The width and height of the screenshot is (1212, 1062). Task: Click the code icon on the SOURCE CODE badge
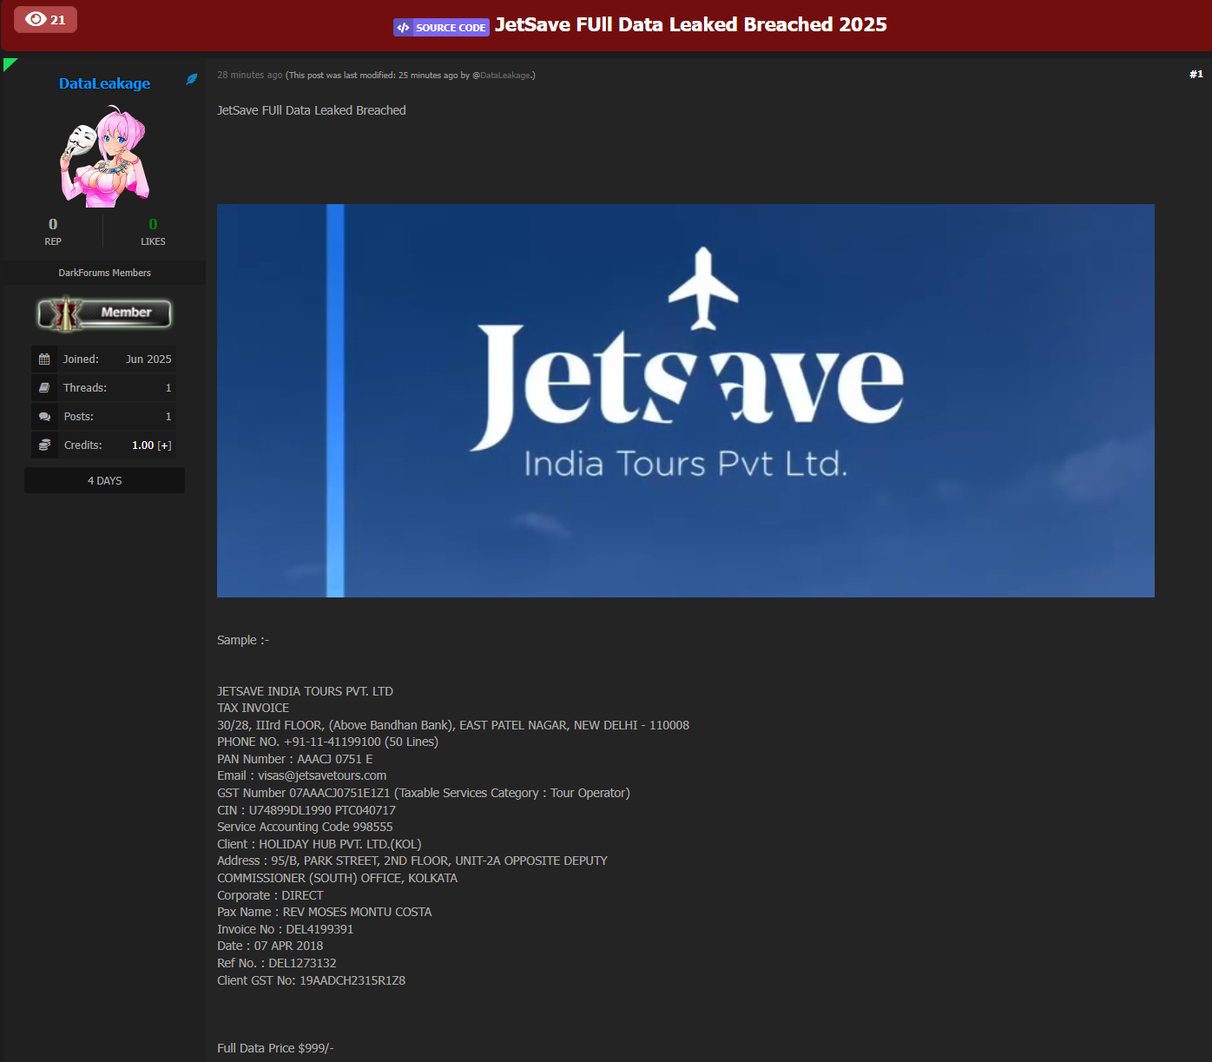click(x=403, y=27)
